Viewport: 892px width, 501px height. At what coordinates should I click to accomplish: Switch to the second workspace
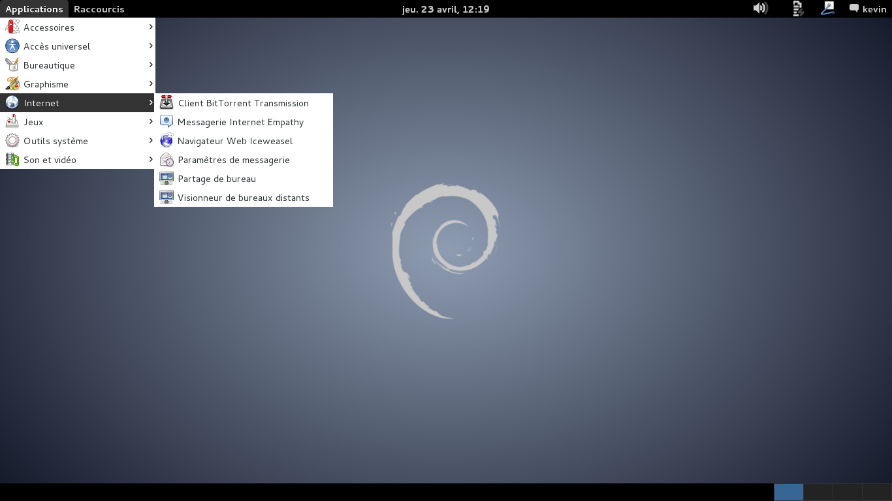click(818, 492)
